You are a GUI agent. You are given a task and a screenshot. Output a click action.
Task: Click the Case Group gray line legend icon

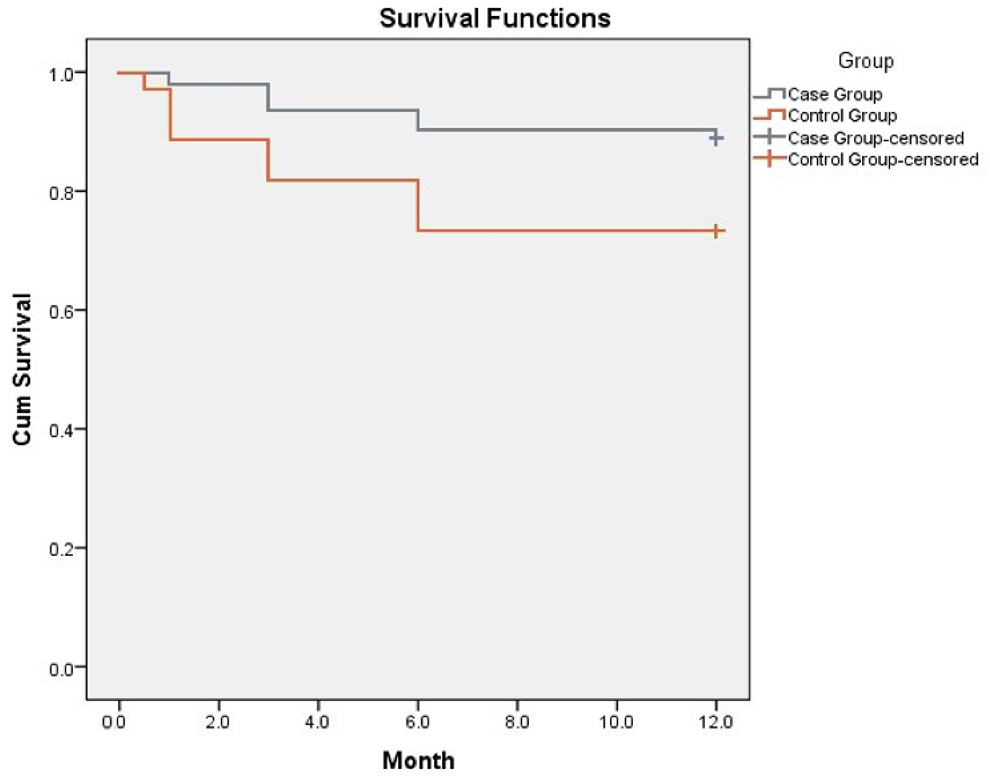[769, 94]
